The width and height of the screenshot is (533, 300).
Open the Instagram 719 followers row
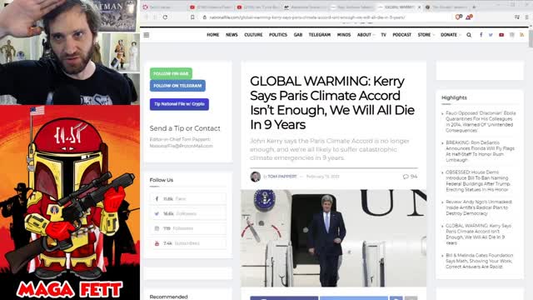(188, 228)
